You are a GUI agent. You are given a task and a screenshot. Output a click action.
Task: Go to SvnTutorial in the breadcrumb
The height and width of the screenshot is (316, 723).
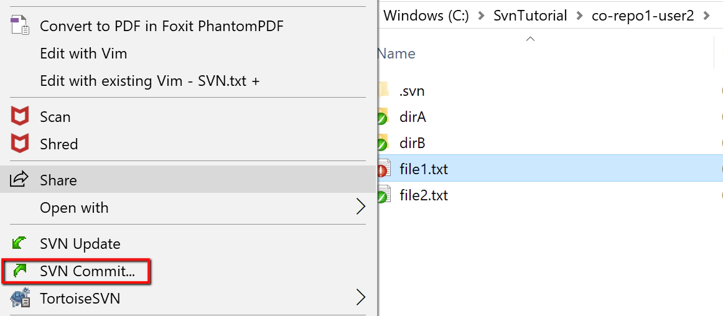coord(530,16)
